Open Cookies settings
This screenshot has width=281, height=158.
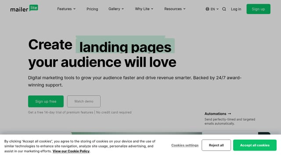click(185, 145)
